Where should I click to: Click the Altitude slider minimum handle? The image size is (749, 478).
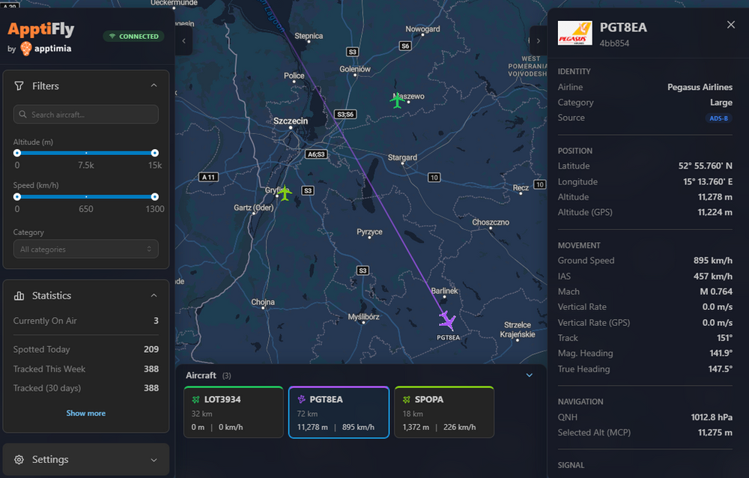point(17,153)
